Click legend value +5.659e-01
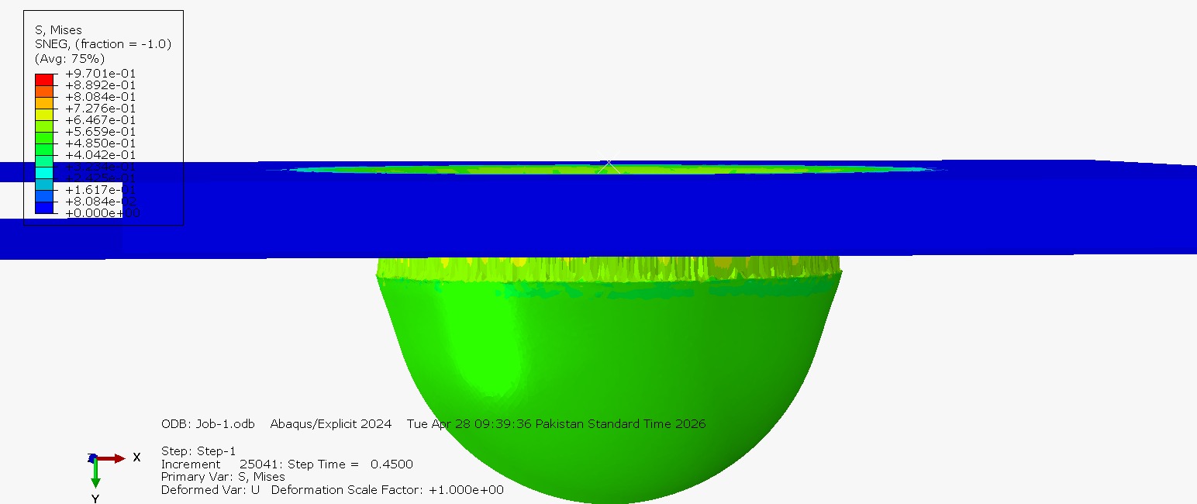The width and height of the screenshot is (1197, 504). click(100, 132)
